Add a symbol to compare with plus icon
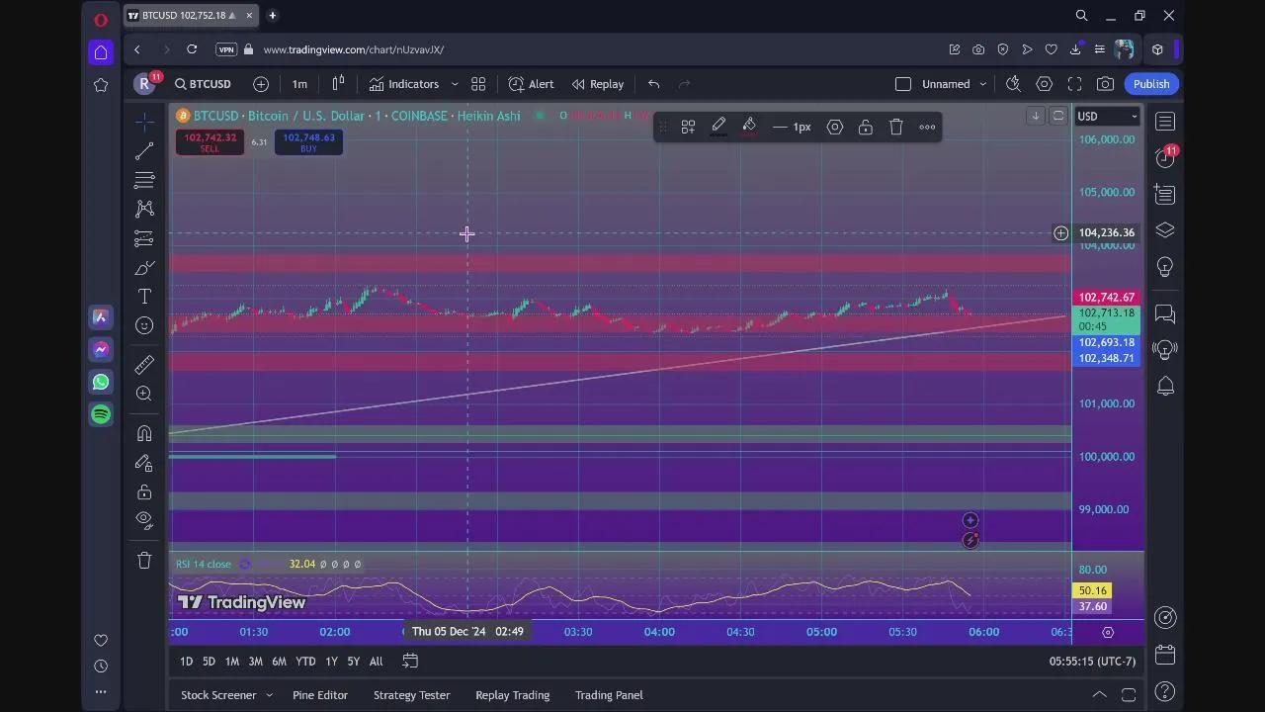1265x712 pixels. pos(261,84)
